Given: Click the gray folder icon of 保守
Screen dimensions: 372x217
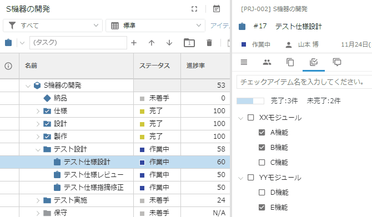Looking at the screenshot, I should [47, 213].
